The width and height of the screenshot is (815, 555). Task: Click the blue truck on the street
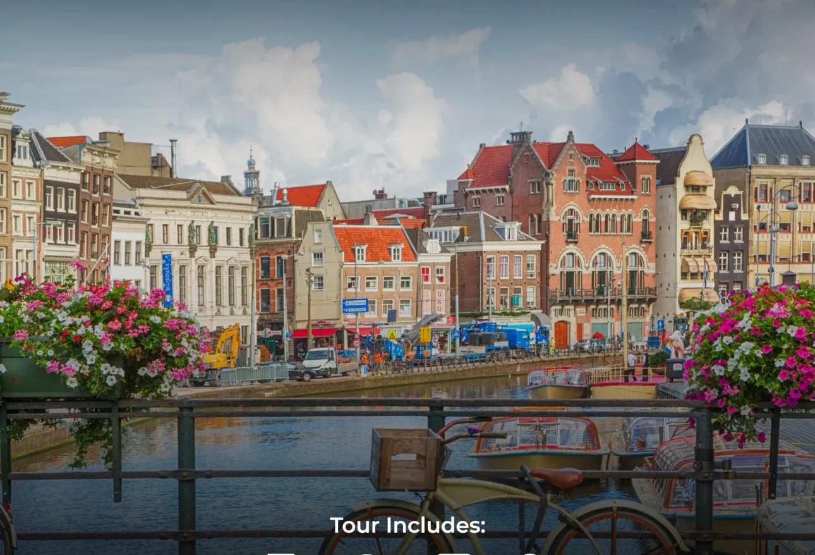point(499,339)
